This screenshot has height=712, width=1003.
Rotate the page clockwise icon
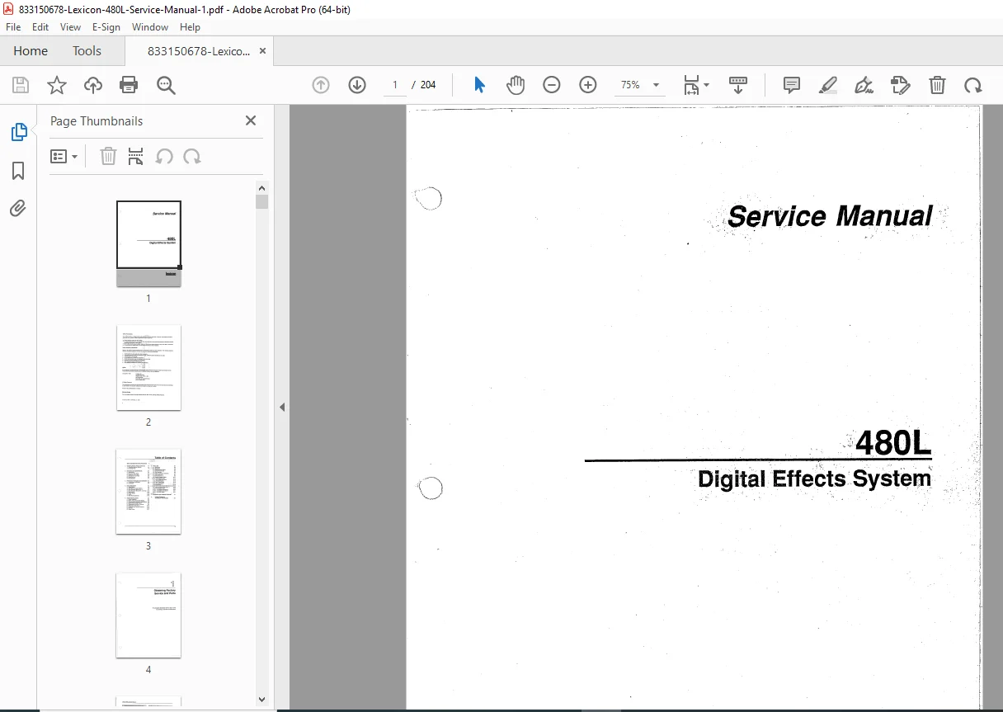pos(973,85)
